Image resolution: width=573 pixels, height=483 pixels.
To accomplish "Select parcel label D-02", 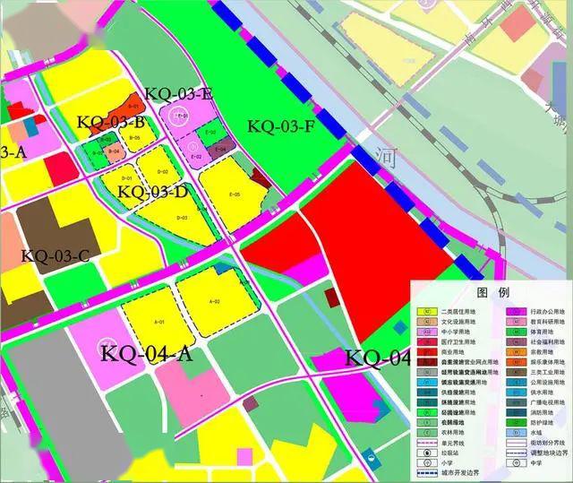I will [x=163, y=171].
